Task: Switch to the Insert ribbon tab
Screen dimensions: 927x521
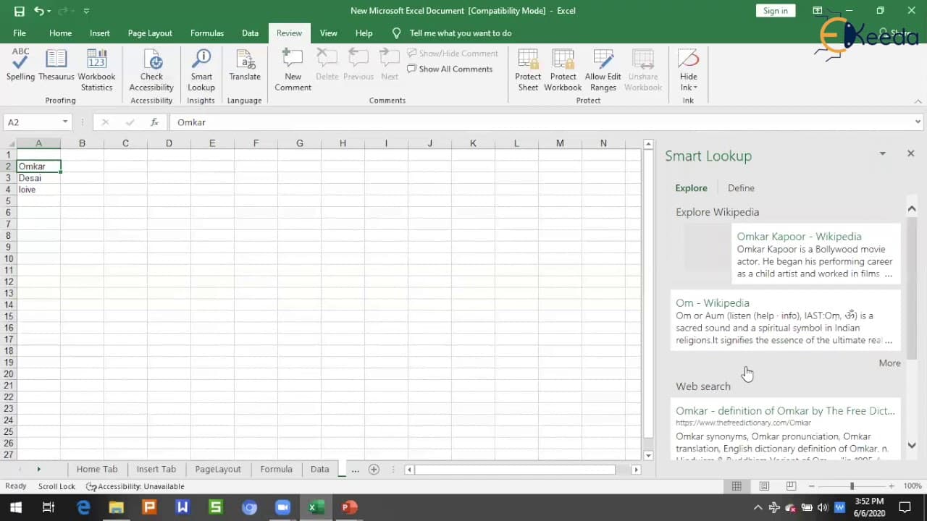Action: pos(100,33)
